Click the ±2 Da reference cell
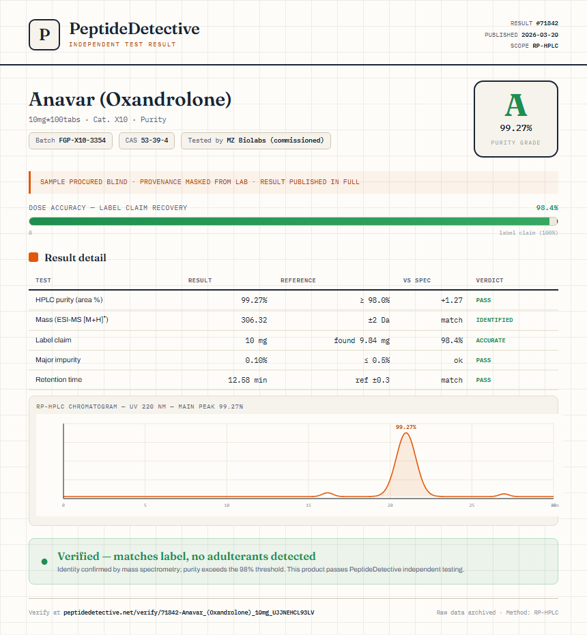 pyautogui.click(x=379, y=320)
